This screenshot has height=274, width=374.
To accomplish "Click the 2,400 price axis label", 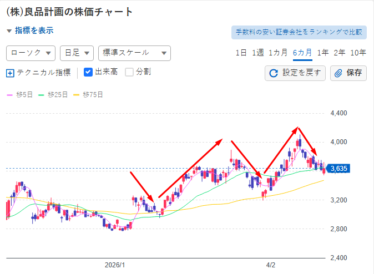I will pyautogui.click(x=338, y=258).
